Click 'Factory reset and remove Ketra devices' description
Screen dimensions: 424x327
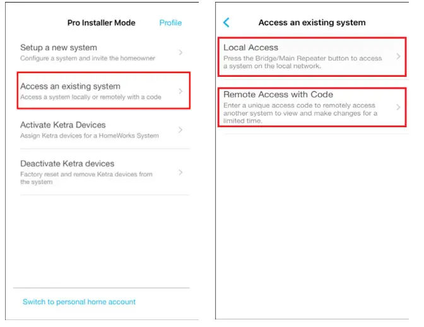[x=86, y=178]
